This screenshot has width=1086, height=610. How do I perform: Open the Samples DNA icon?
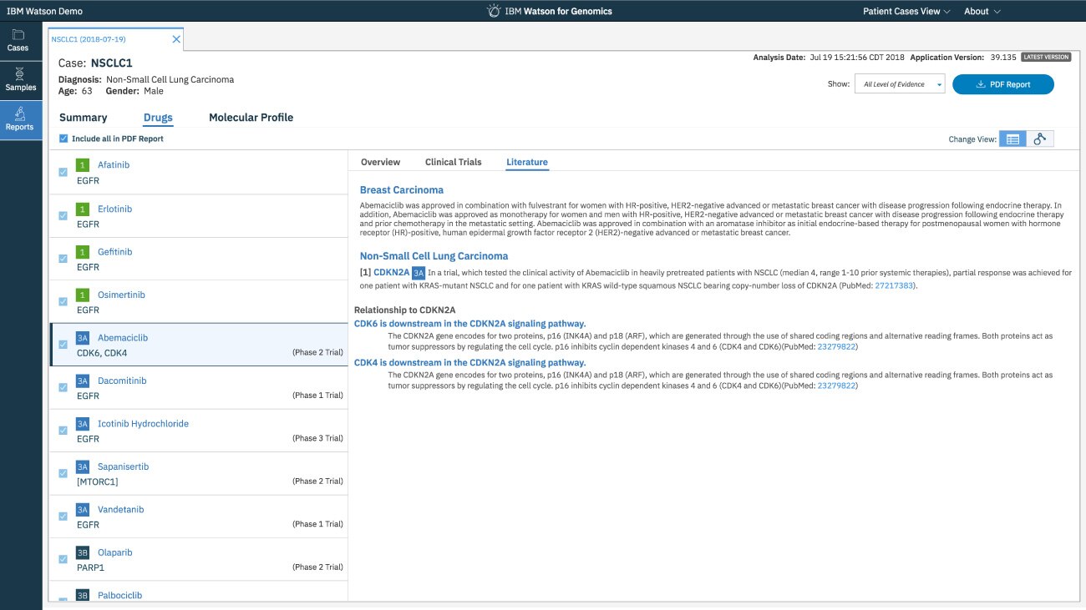click(20, 75)
